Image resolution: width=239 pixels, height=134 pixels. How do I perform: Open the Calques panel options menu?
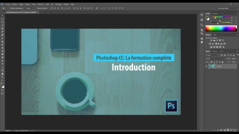(238, 51)
